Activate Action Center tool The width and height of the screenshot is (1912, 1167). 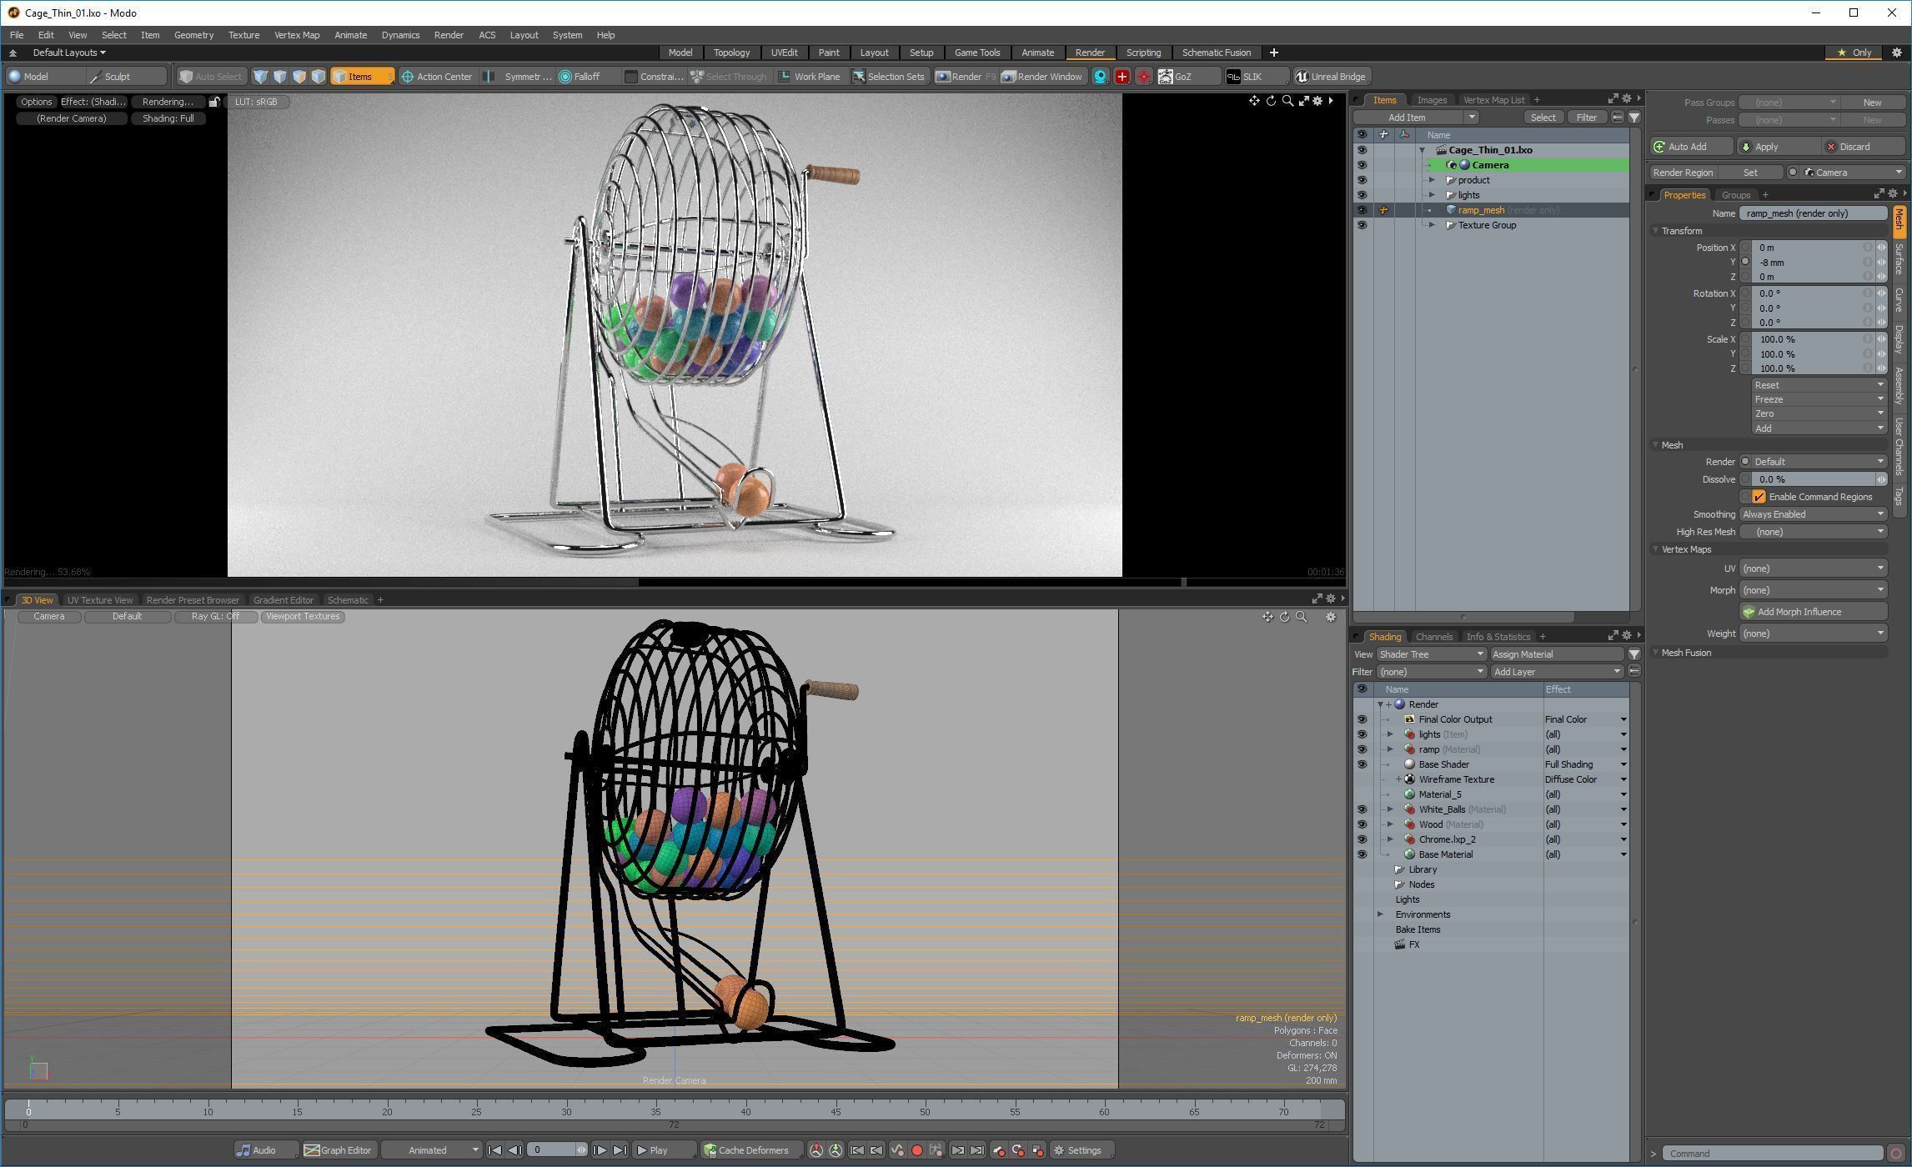pyautogui.click(x=436, y=77)
